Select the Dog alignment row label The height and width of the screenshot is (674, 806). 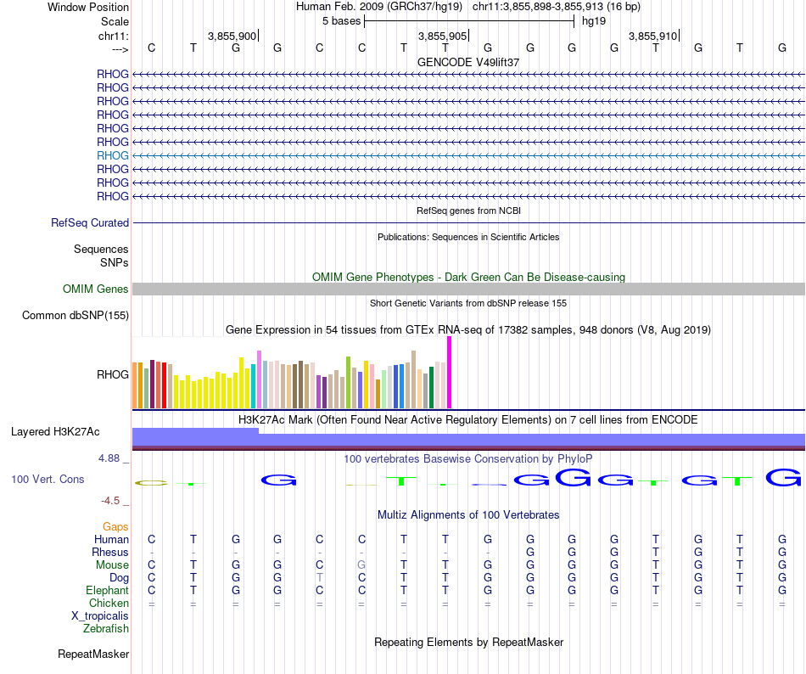click(119, 578)
